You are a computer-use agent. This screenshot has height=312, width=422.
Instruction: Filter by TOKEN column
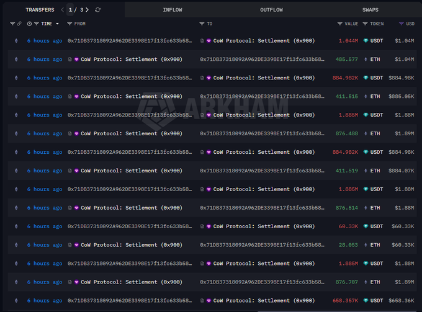click(x=365, y=24)
